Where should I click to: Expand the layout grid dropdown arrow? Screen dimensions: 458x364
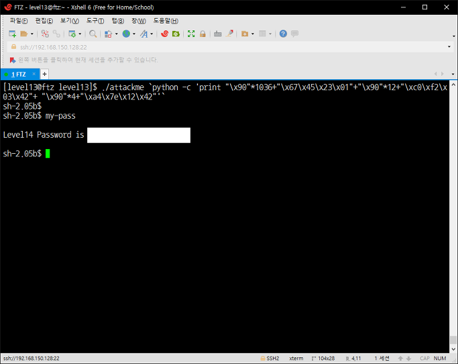(x=270, y=34)
